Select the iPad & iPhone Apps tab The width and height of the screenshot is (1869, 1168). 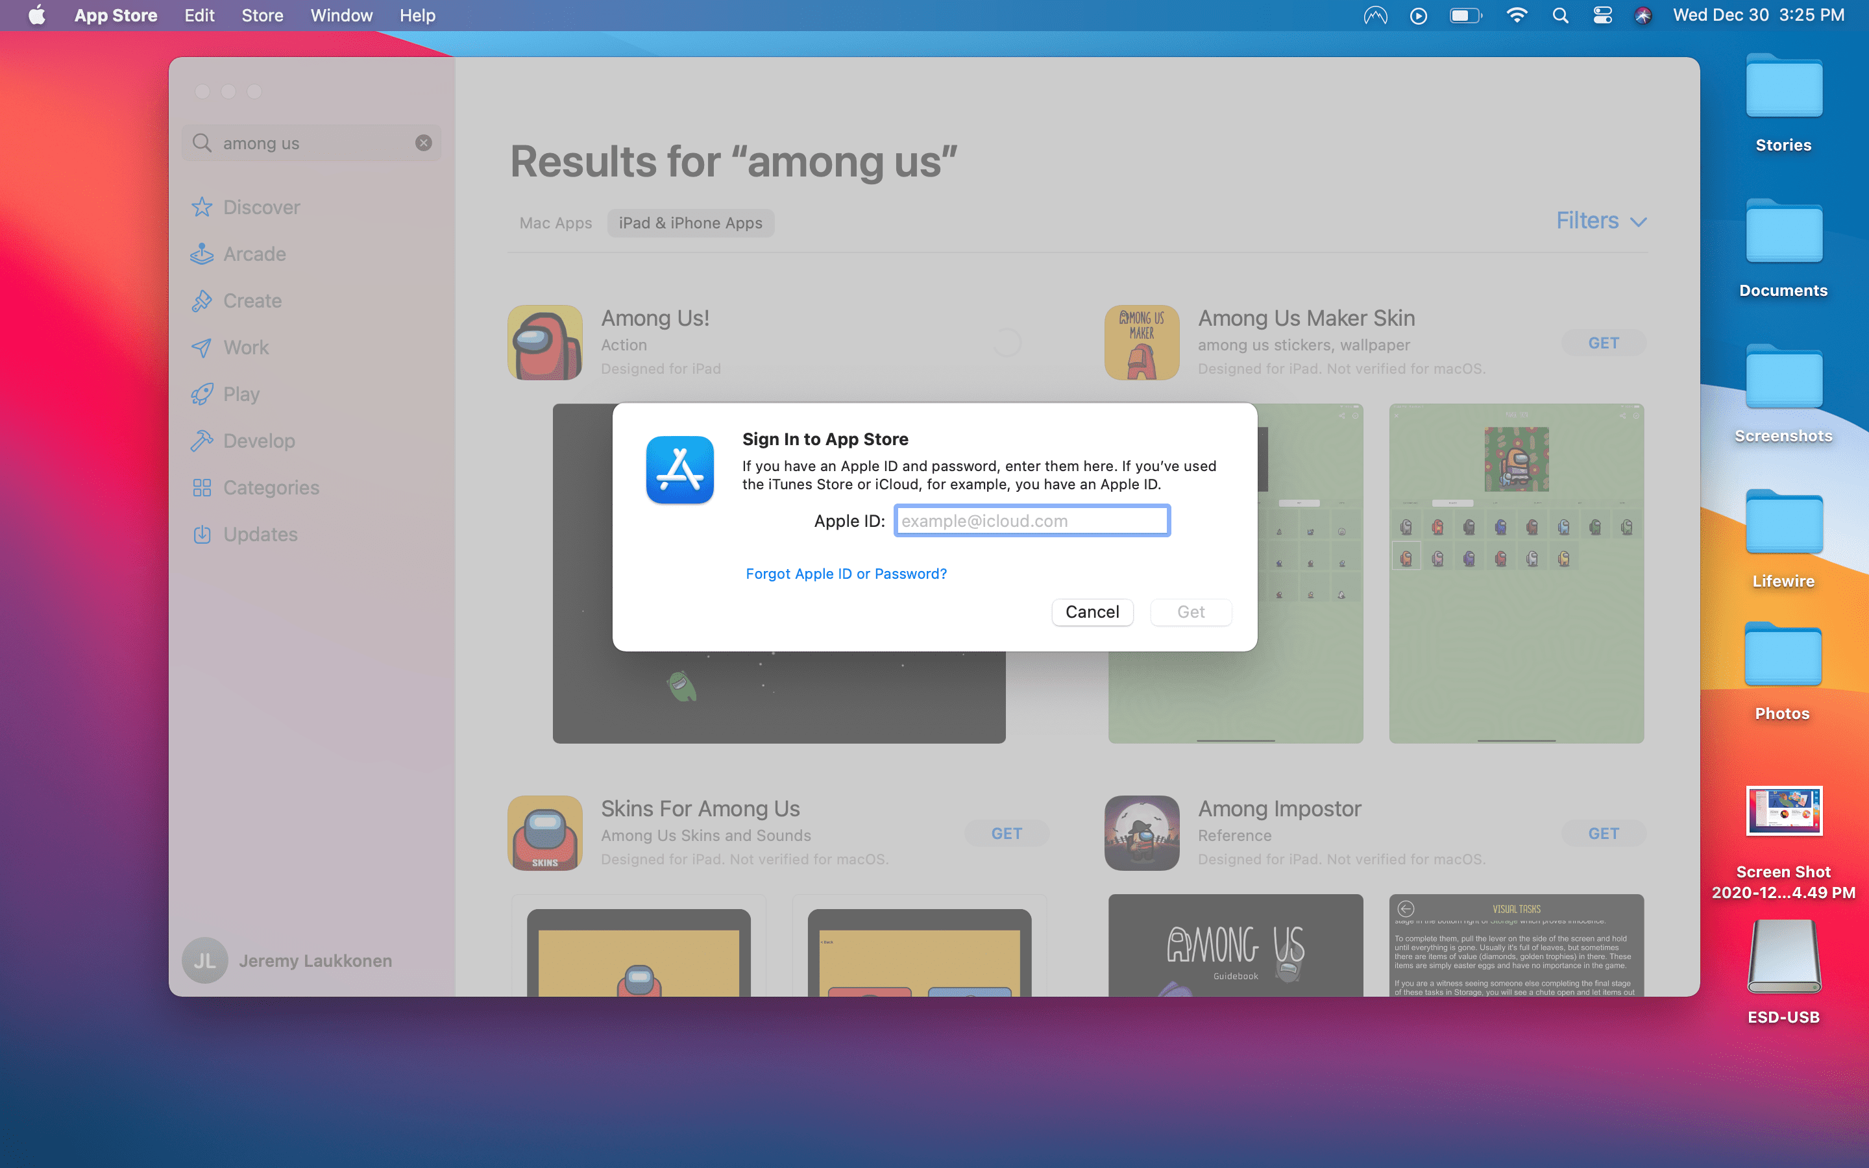click(690, 222)
